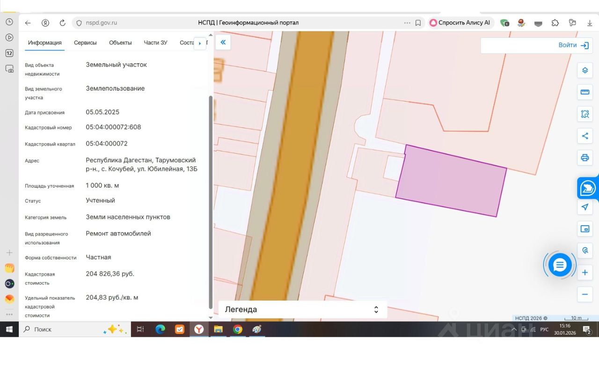The width and height of the screenshot is (599, 387).
Task: Go back to the previous page
Action: click(x=28, y=22)
